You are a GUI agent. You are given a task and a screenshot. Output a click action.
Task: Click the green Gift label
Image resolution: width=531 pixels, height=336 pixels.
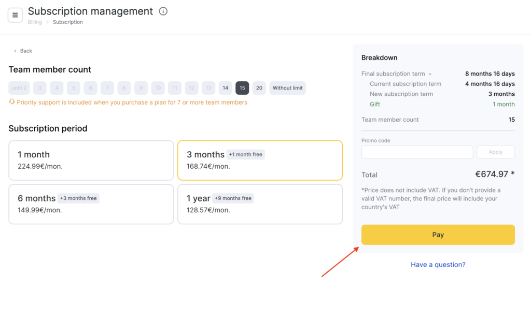point(375,104)
